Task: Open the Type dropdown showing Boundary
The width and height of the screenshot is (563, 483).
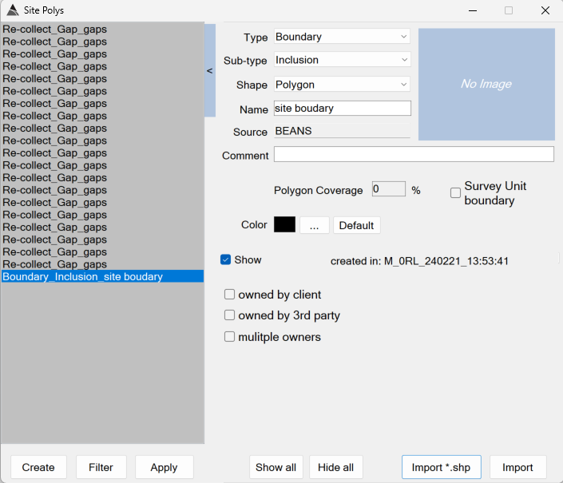Action: click(x=342, y=37)
